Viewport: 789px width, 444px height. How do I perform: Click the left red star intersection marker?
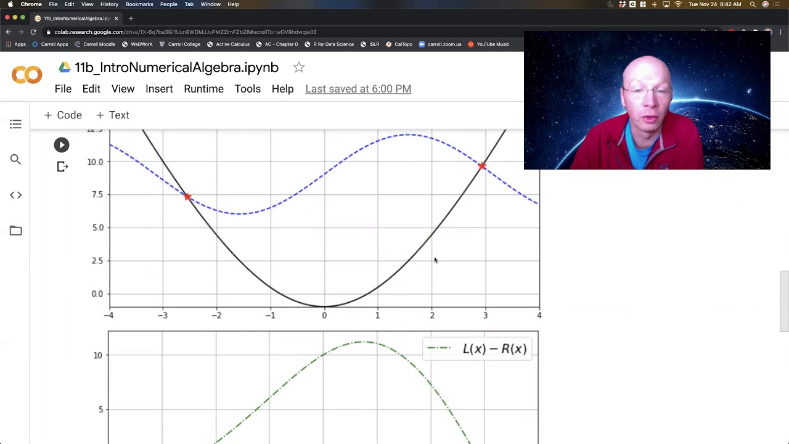click(187, 197)
